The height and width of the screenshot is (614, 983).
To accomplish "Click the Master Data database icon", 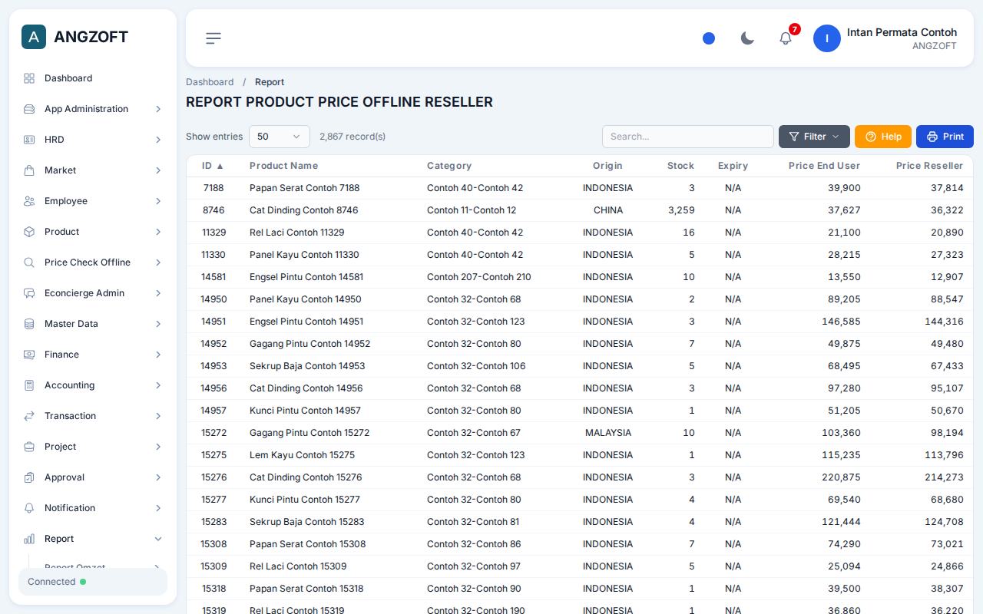I will pos(29,324).
